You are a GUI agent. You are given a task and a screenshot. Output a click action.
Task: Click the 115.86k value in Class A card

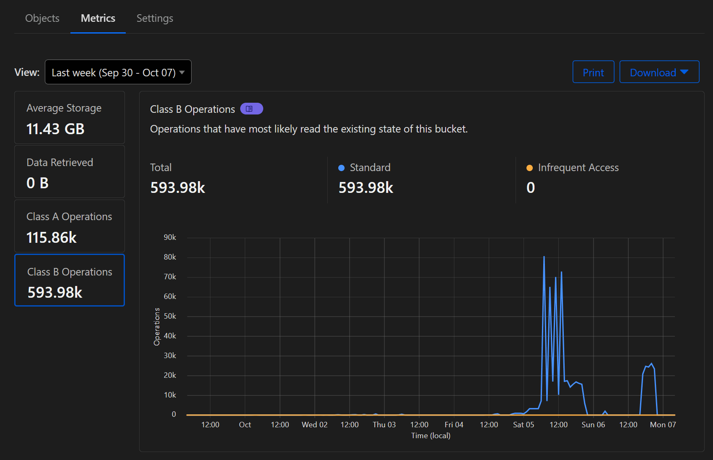[52, 238]
